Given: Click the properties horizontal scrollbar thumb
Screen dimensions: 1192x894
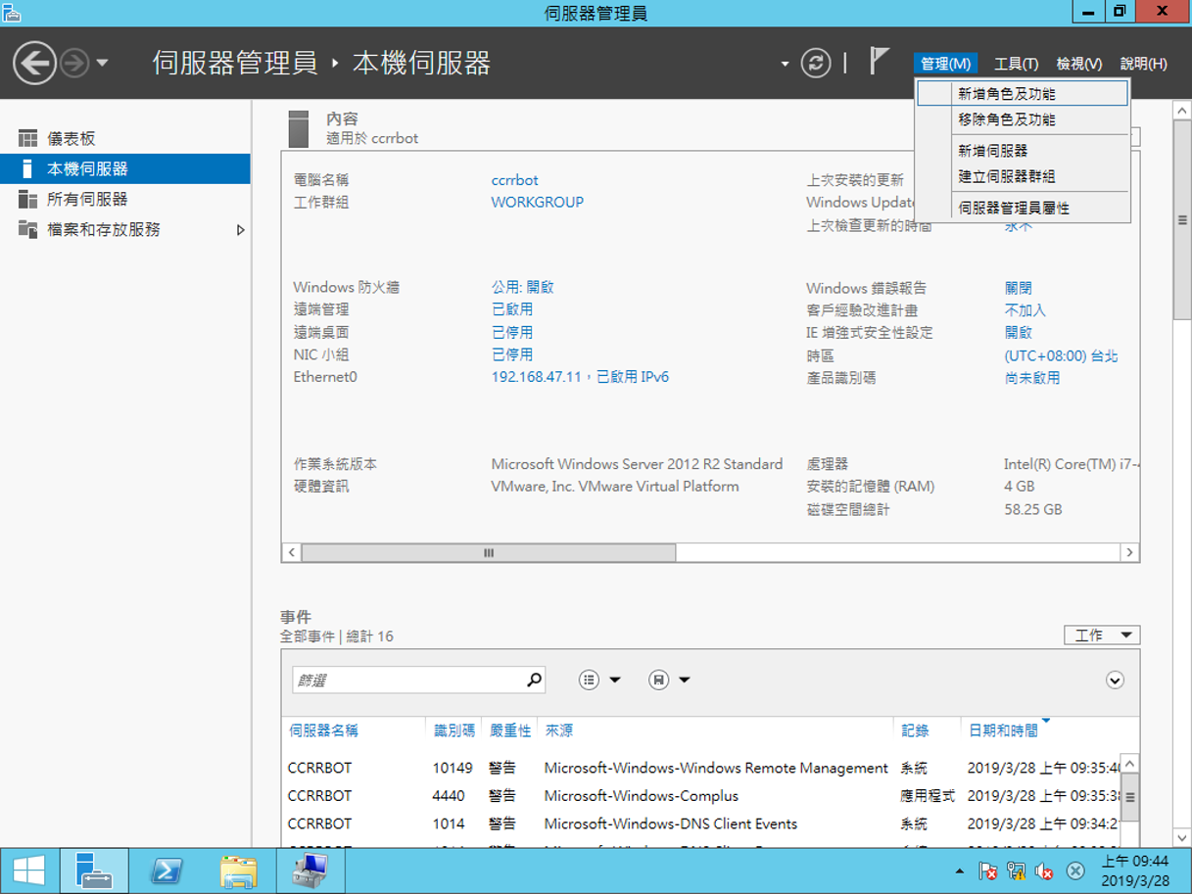Looking at the screenshot, I should [488, 553].
